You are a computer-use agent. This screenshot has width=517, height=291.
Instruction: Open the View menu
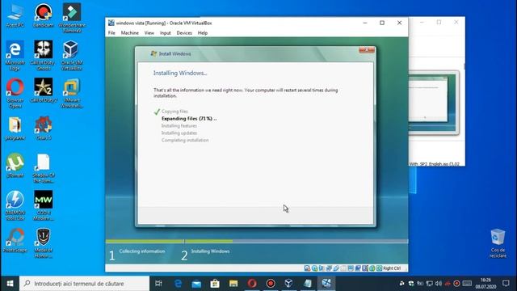click(149, 33)
